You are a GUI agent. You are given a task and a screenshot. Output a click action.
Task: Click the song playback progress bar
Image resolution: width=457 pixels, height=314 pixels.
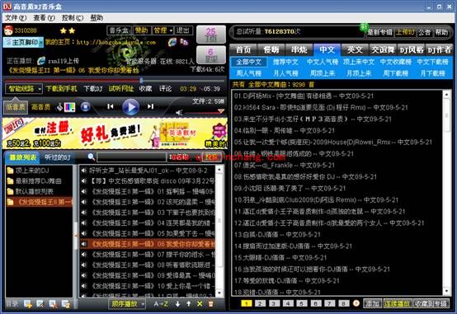click(115, 80)
